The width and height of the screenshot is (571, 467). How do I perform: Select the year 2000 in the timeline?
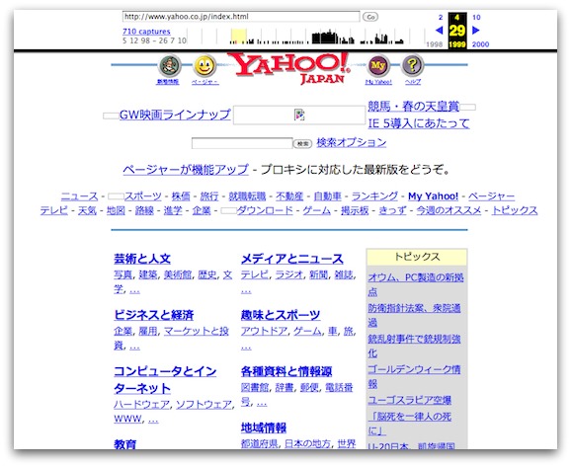click(481, 44)
